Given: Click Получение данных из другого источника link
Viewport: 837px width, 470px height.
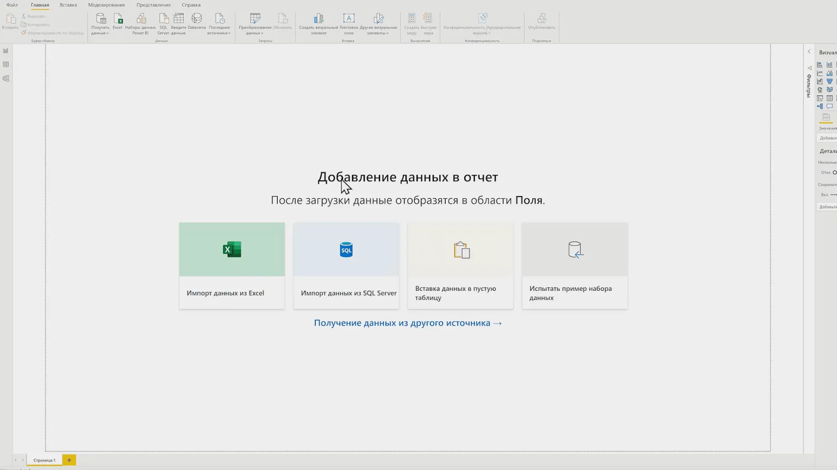Looking at the screenshot, I should (408, 323).
